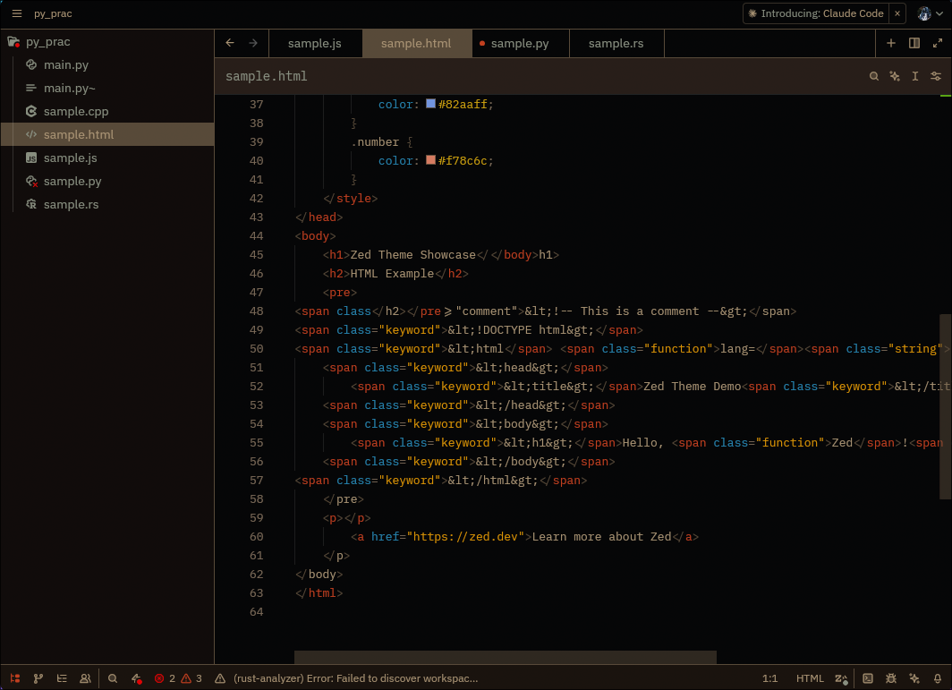Collapse the py_prac project folder

(x=106, y=42)
